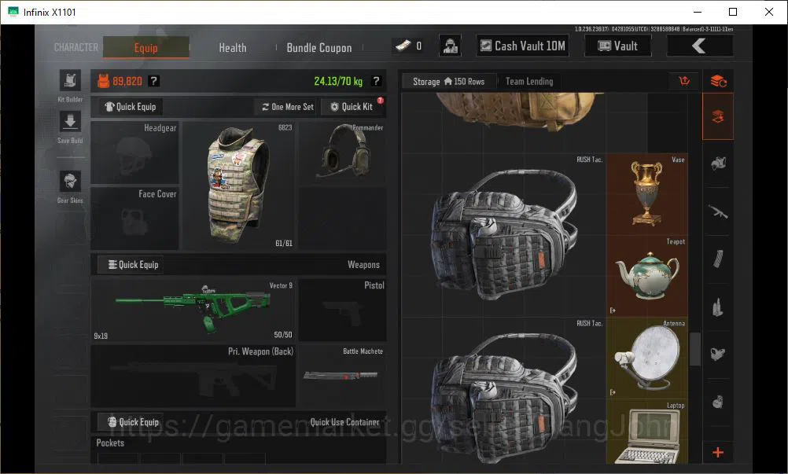Click the Cash Vault 10M button

(523, 46)
